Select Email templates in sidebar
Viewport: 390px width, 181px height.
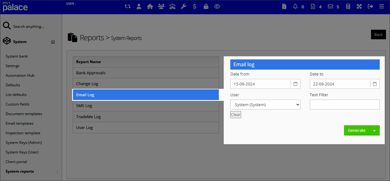coord(19,123)
